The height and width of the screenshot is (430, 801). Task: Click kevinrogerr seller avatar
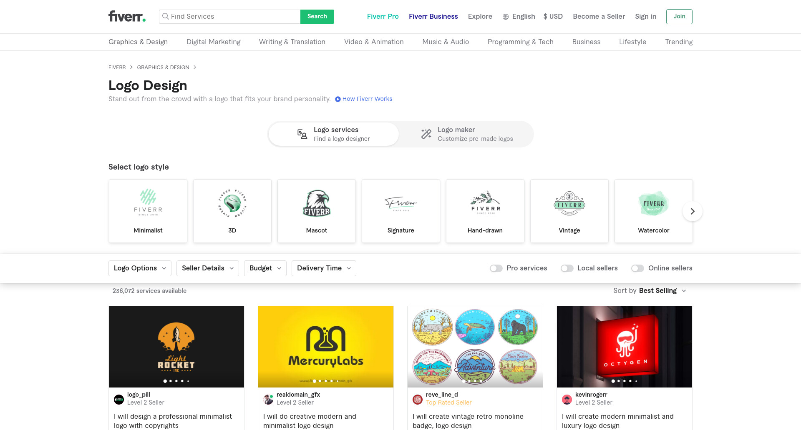[x=567, y=399]
